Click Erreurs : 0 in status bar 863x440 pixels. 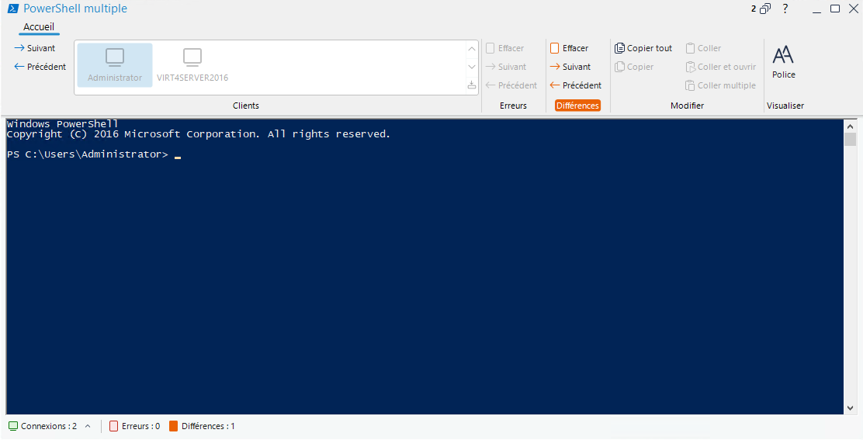[135, 426]
